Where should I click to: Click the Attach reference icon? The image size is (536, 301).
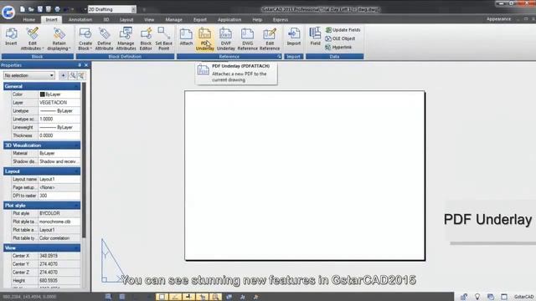click(x=186, y=37)
